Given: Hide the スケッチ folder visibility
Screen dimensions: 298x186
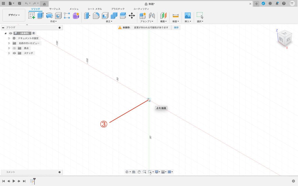Looking at the screenshot, I should pos(14,53).
